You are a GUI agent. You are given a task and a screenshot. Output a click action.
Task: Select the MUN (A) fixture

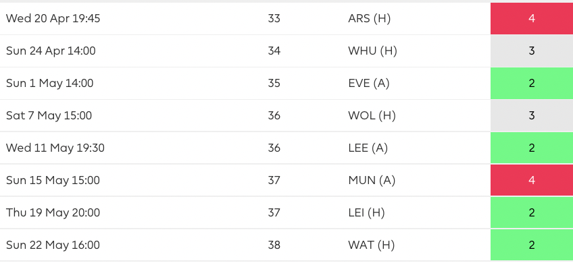pos(372,180)
